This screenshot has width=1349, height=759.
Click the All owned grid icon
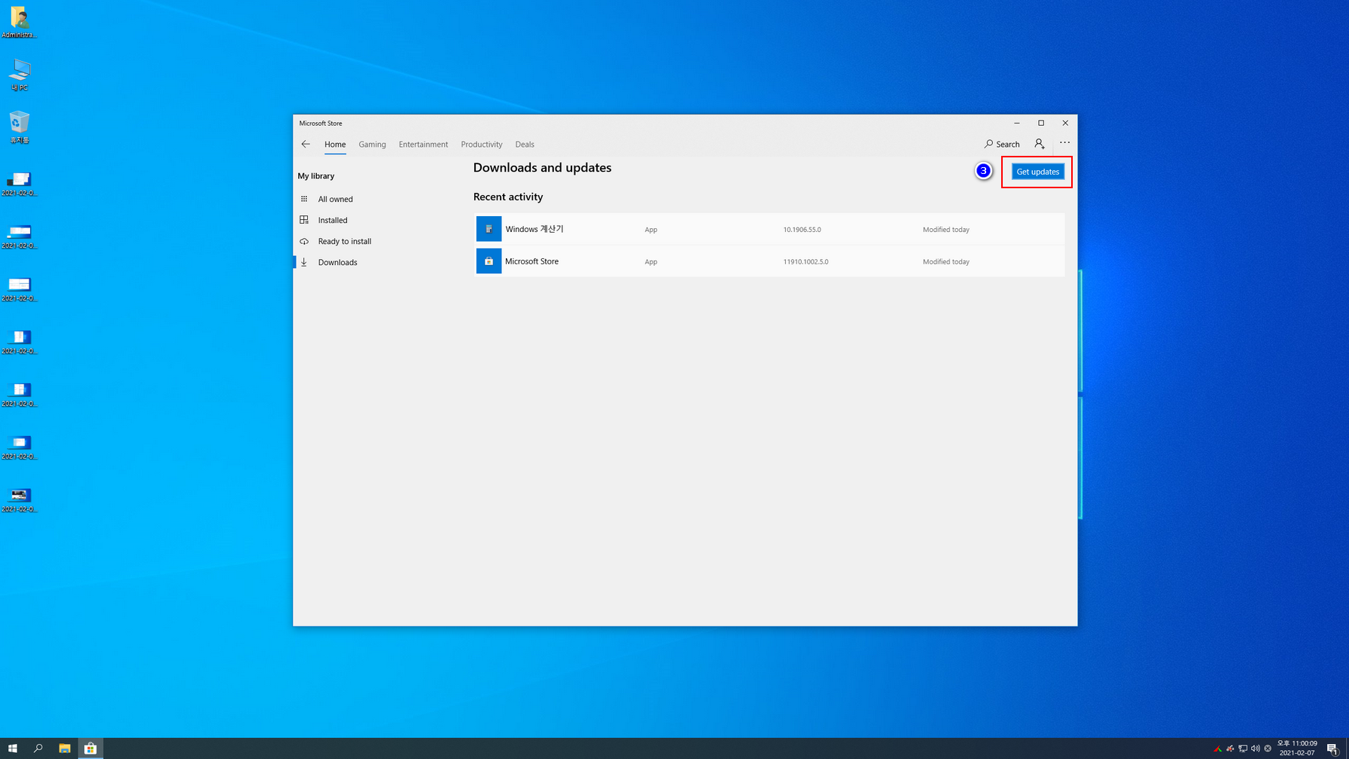click(304, 199)
